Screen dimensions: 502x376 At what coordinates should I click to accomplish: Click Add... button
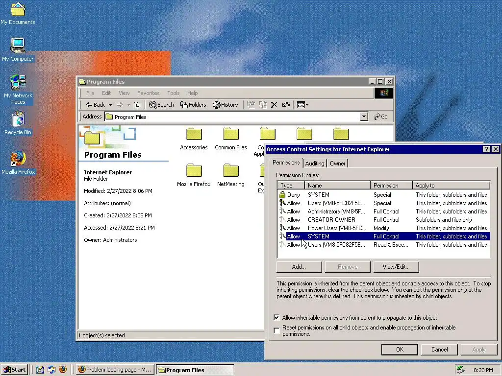pos(299,267)
